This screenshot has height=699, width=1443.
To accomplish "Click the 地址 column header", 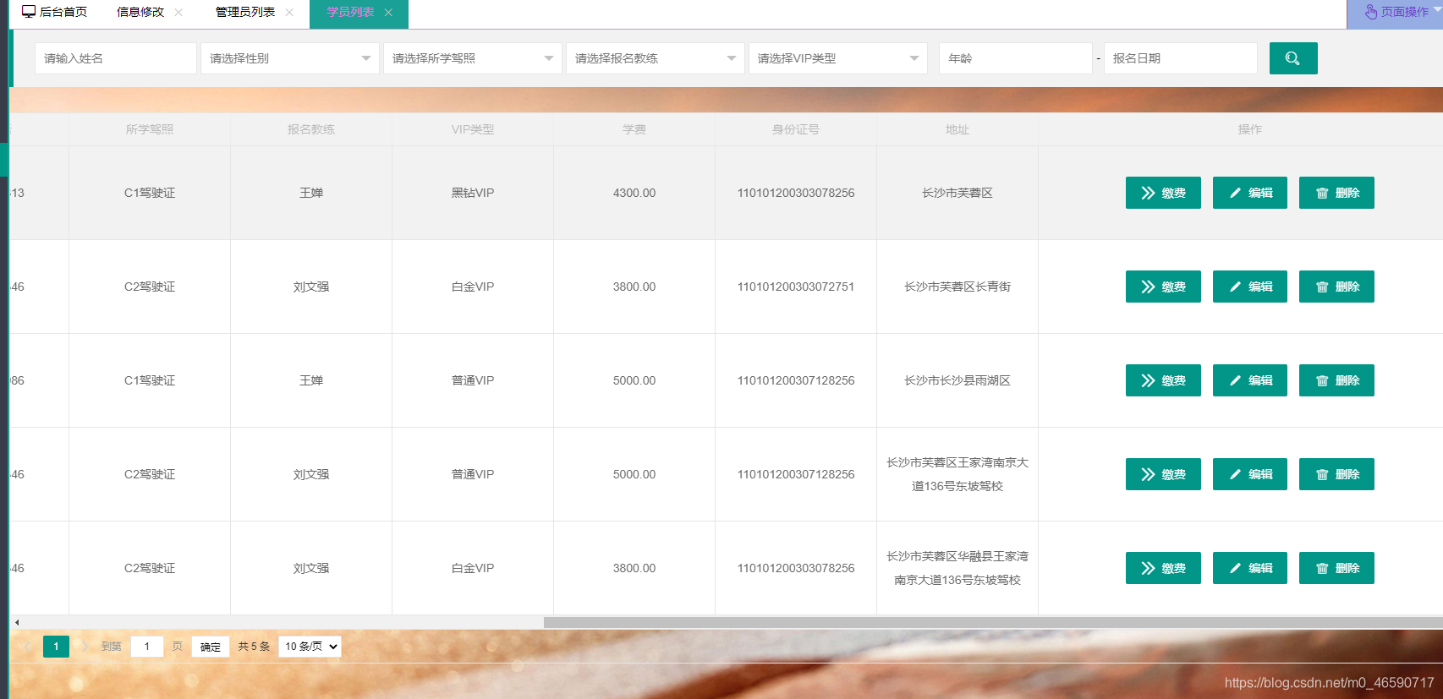I will 957,129.
